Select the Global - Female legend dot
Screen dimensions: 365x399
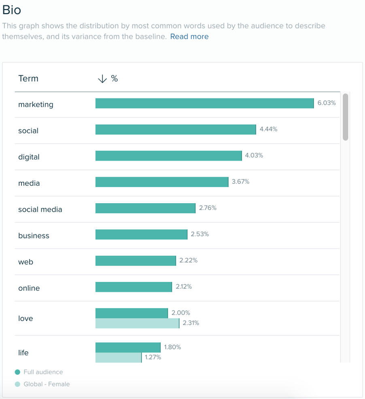click(17, 383)
